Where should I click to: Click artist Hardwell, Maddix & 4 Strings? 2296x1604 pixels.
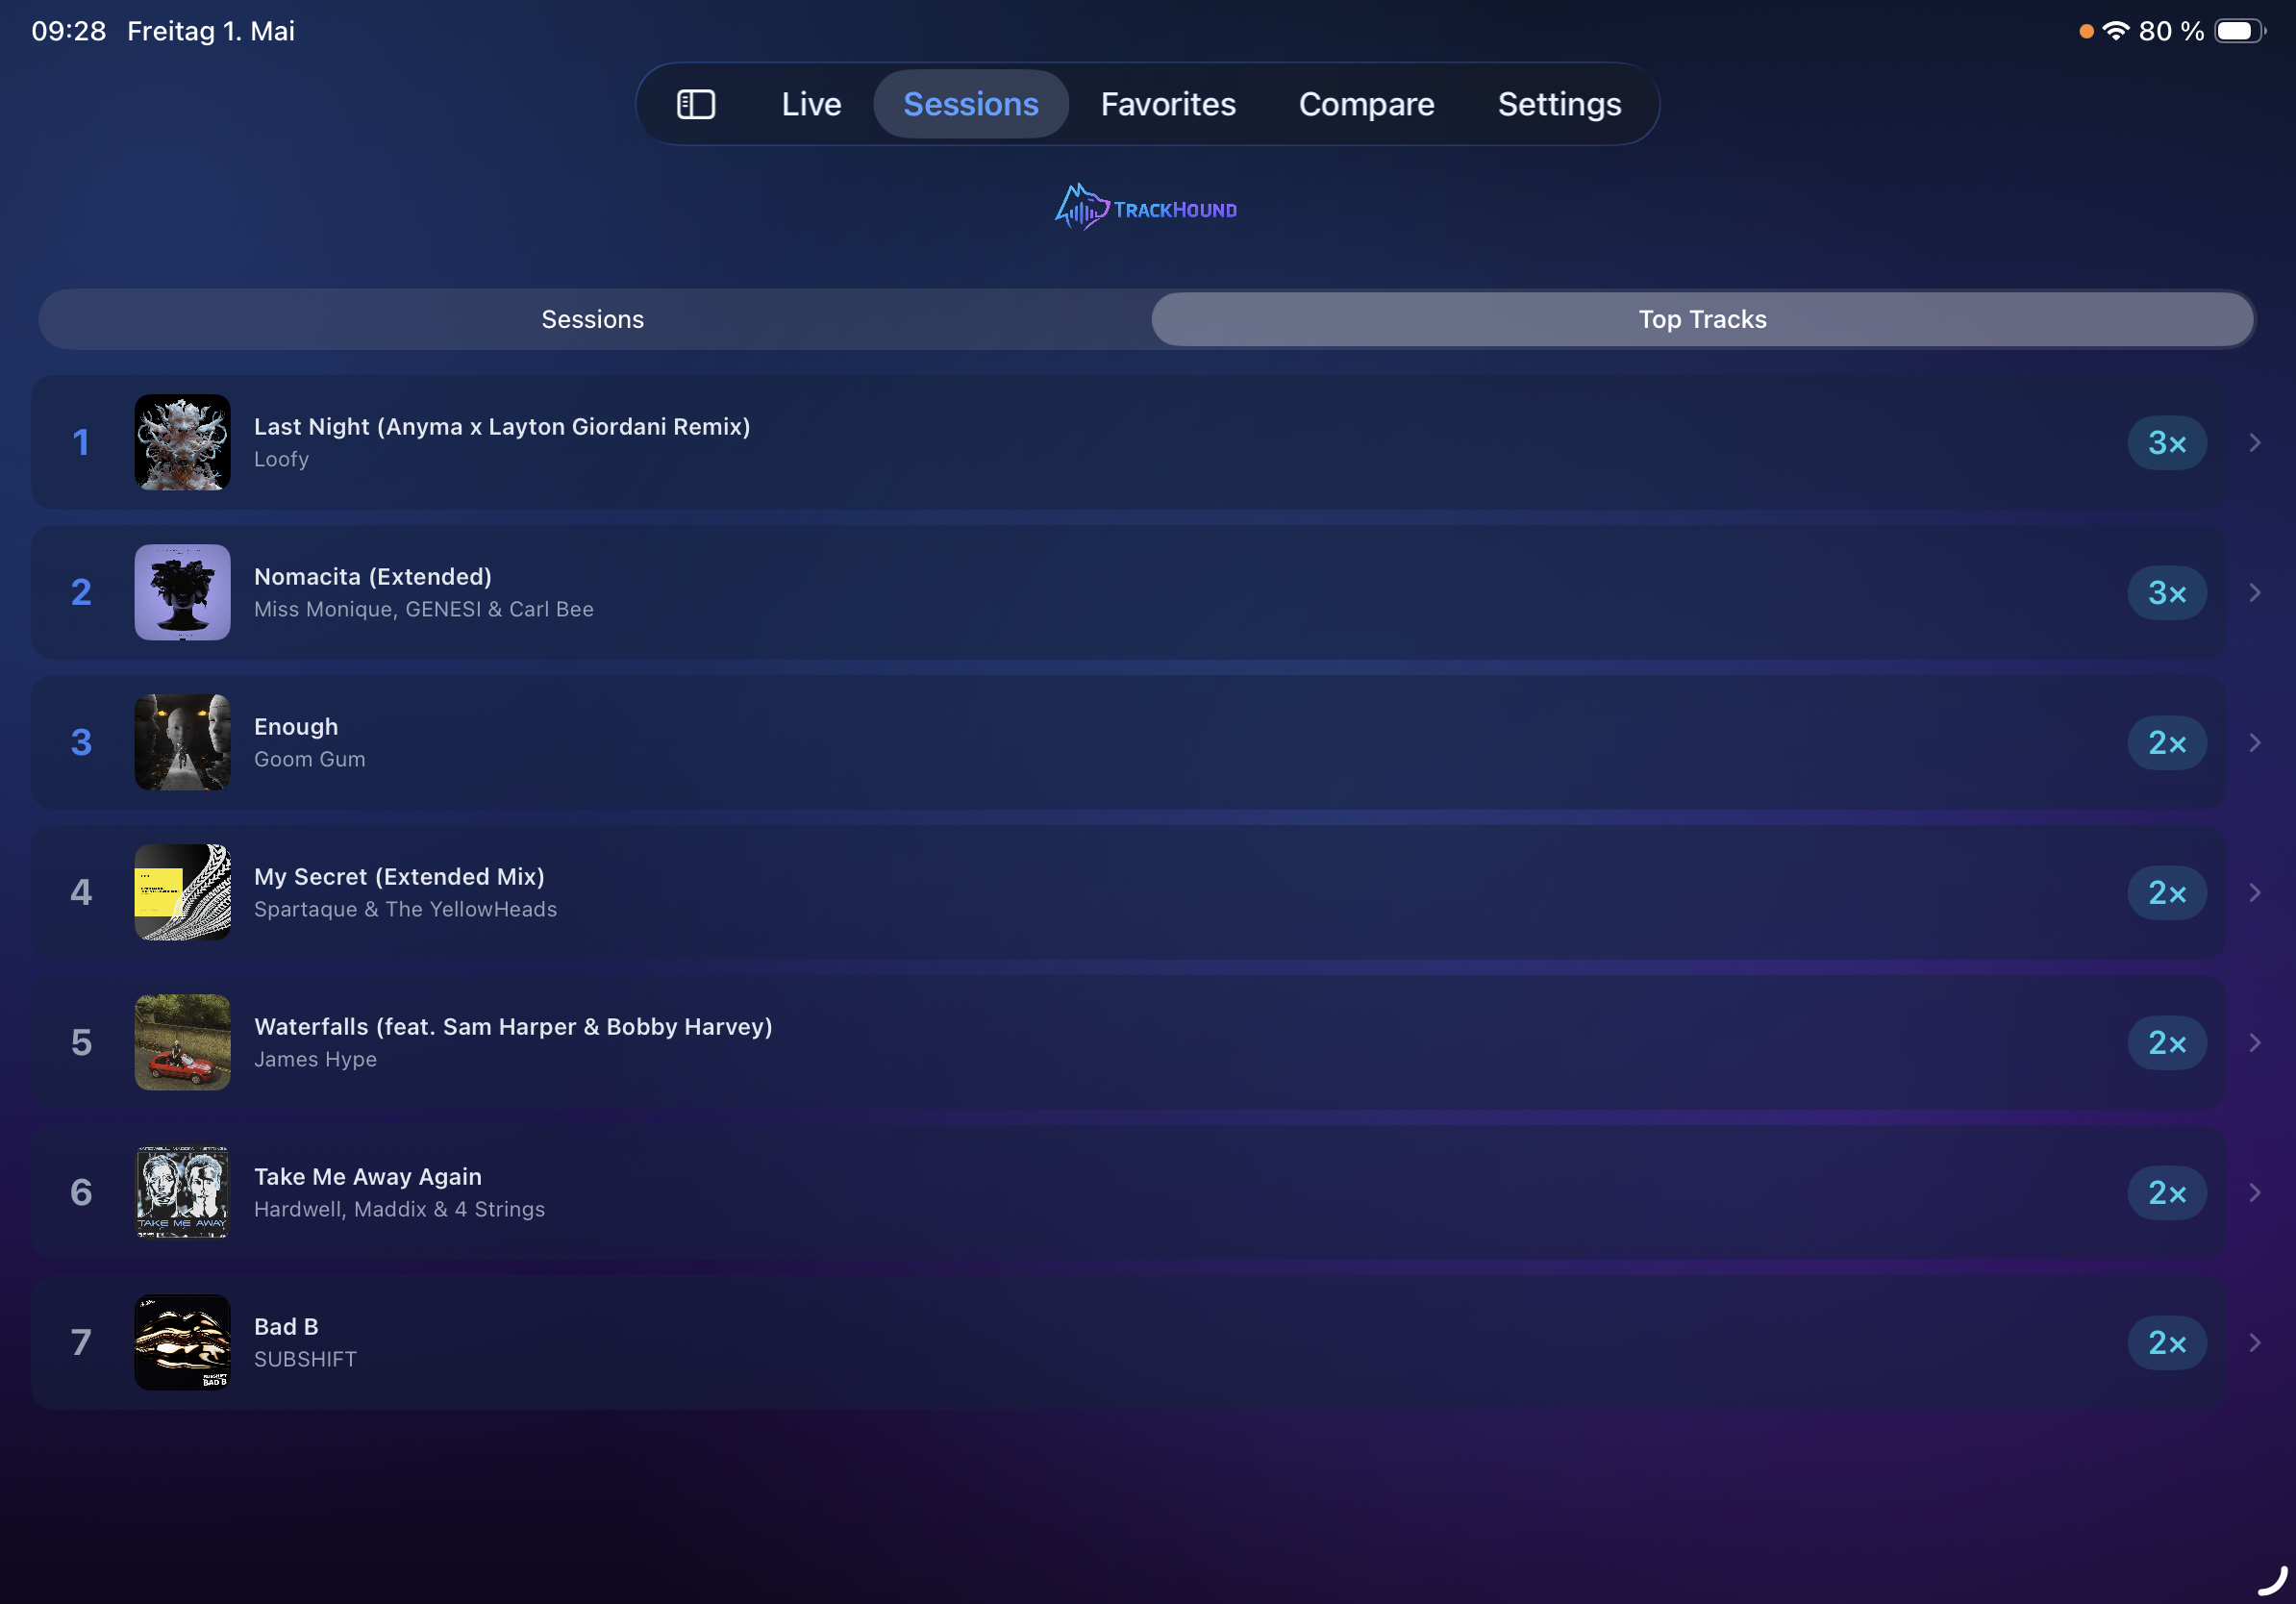399,1209
